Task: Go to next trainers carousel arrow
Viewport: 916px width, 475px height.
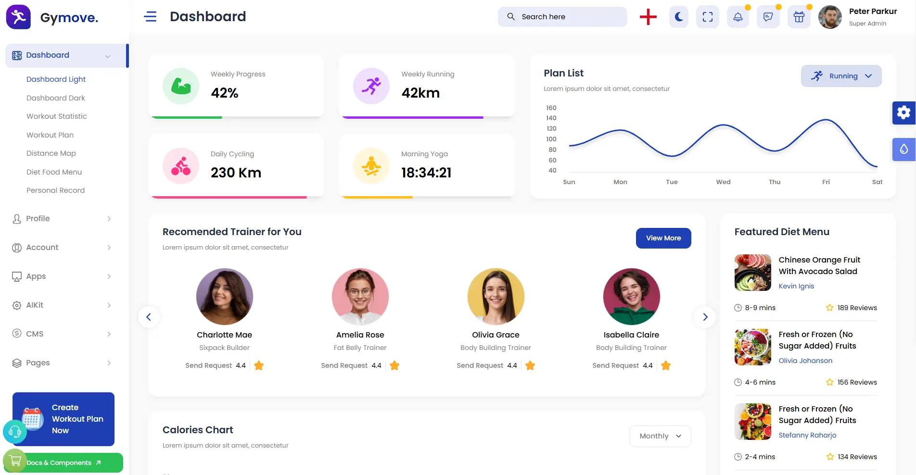Action: 705,317
